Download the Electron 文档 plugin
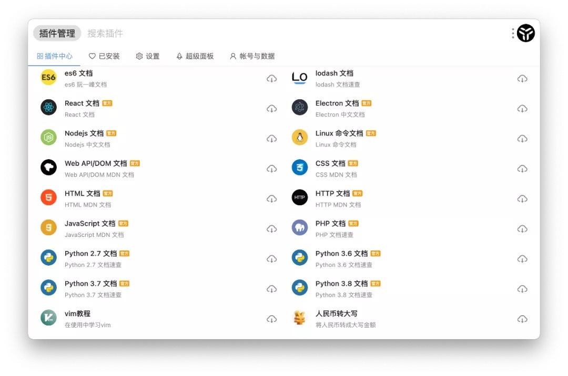Viewport: 568px width, 376px height. coord(522,109)
